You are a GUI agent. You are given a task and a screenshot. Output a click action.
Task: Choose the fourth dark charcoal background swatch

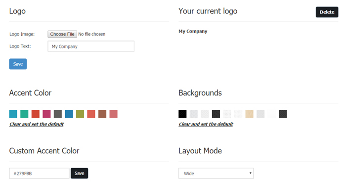[216, 114]
